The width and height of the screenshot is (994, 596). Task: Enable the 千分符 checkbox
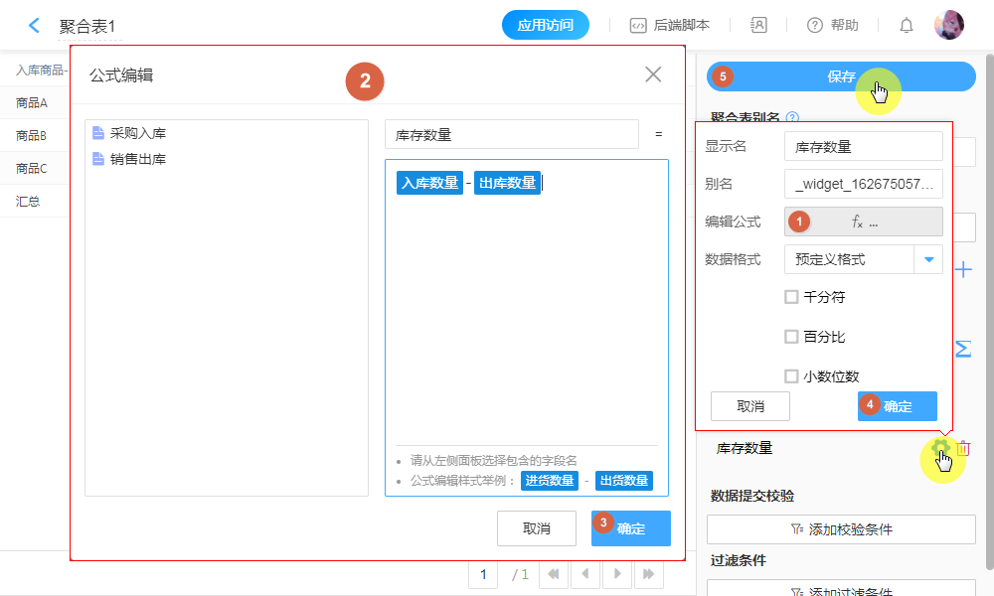791,297
